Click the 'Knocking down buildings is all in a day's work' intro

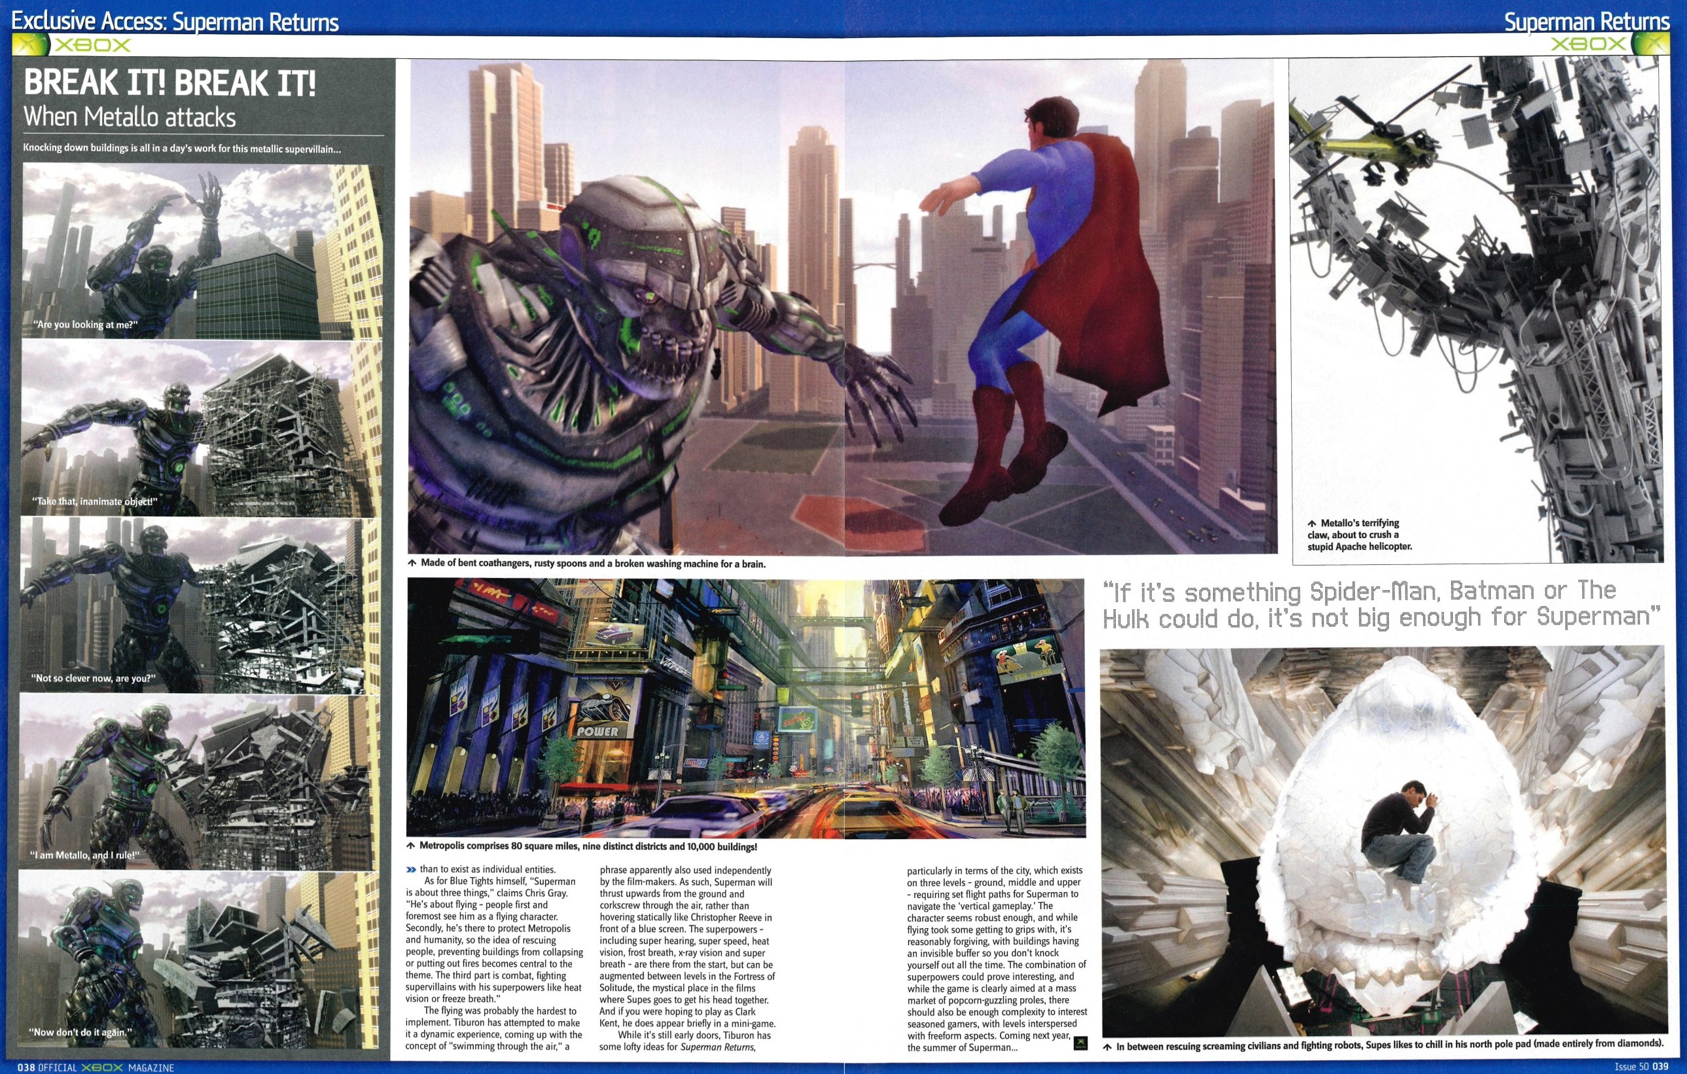point(182,149)
